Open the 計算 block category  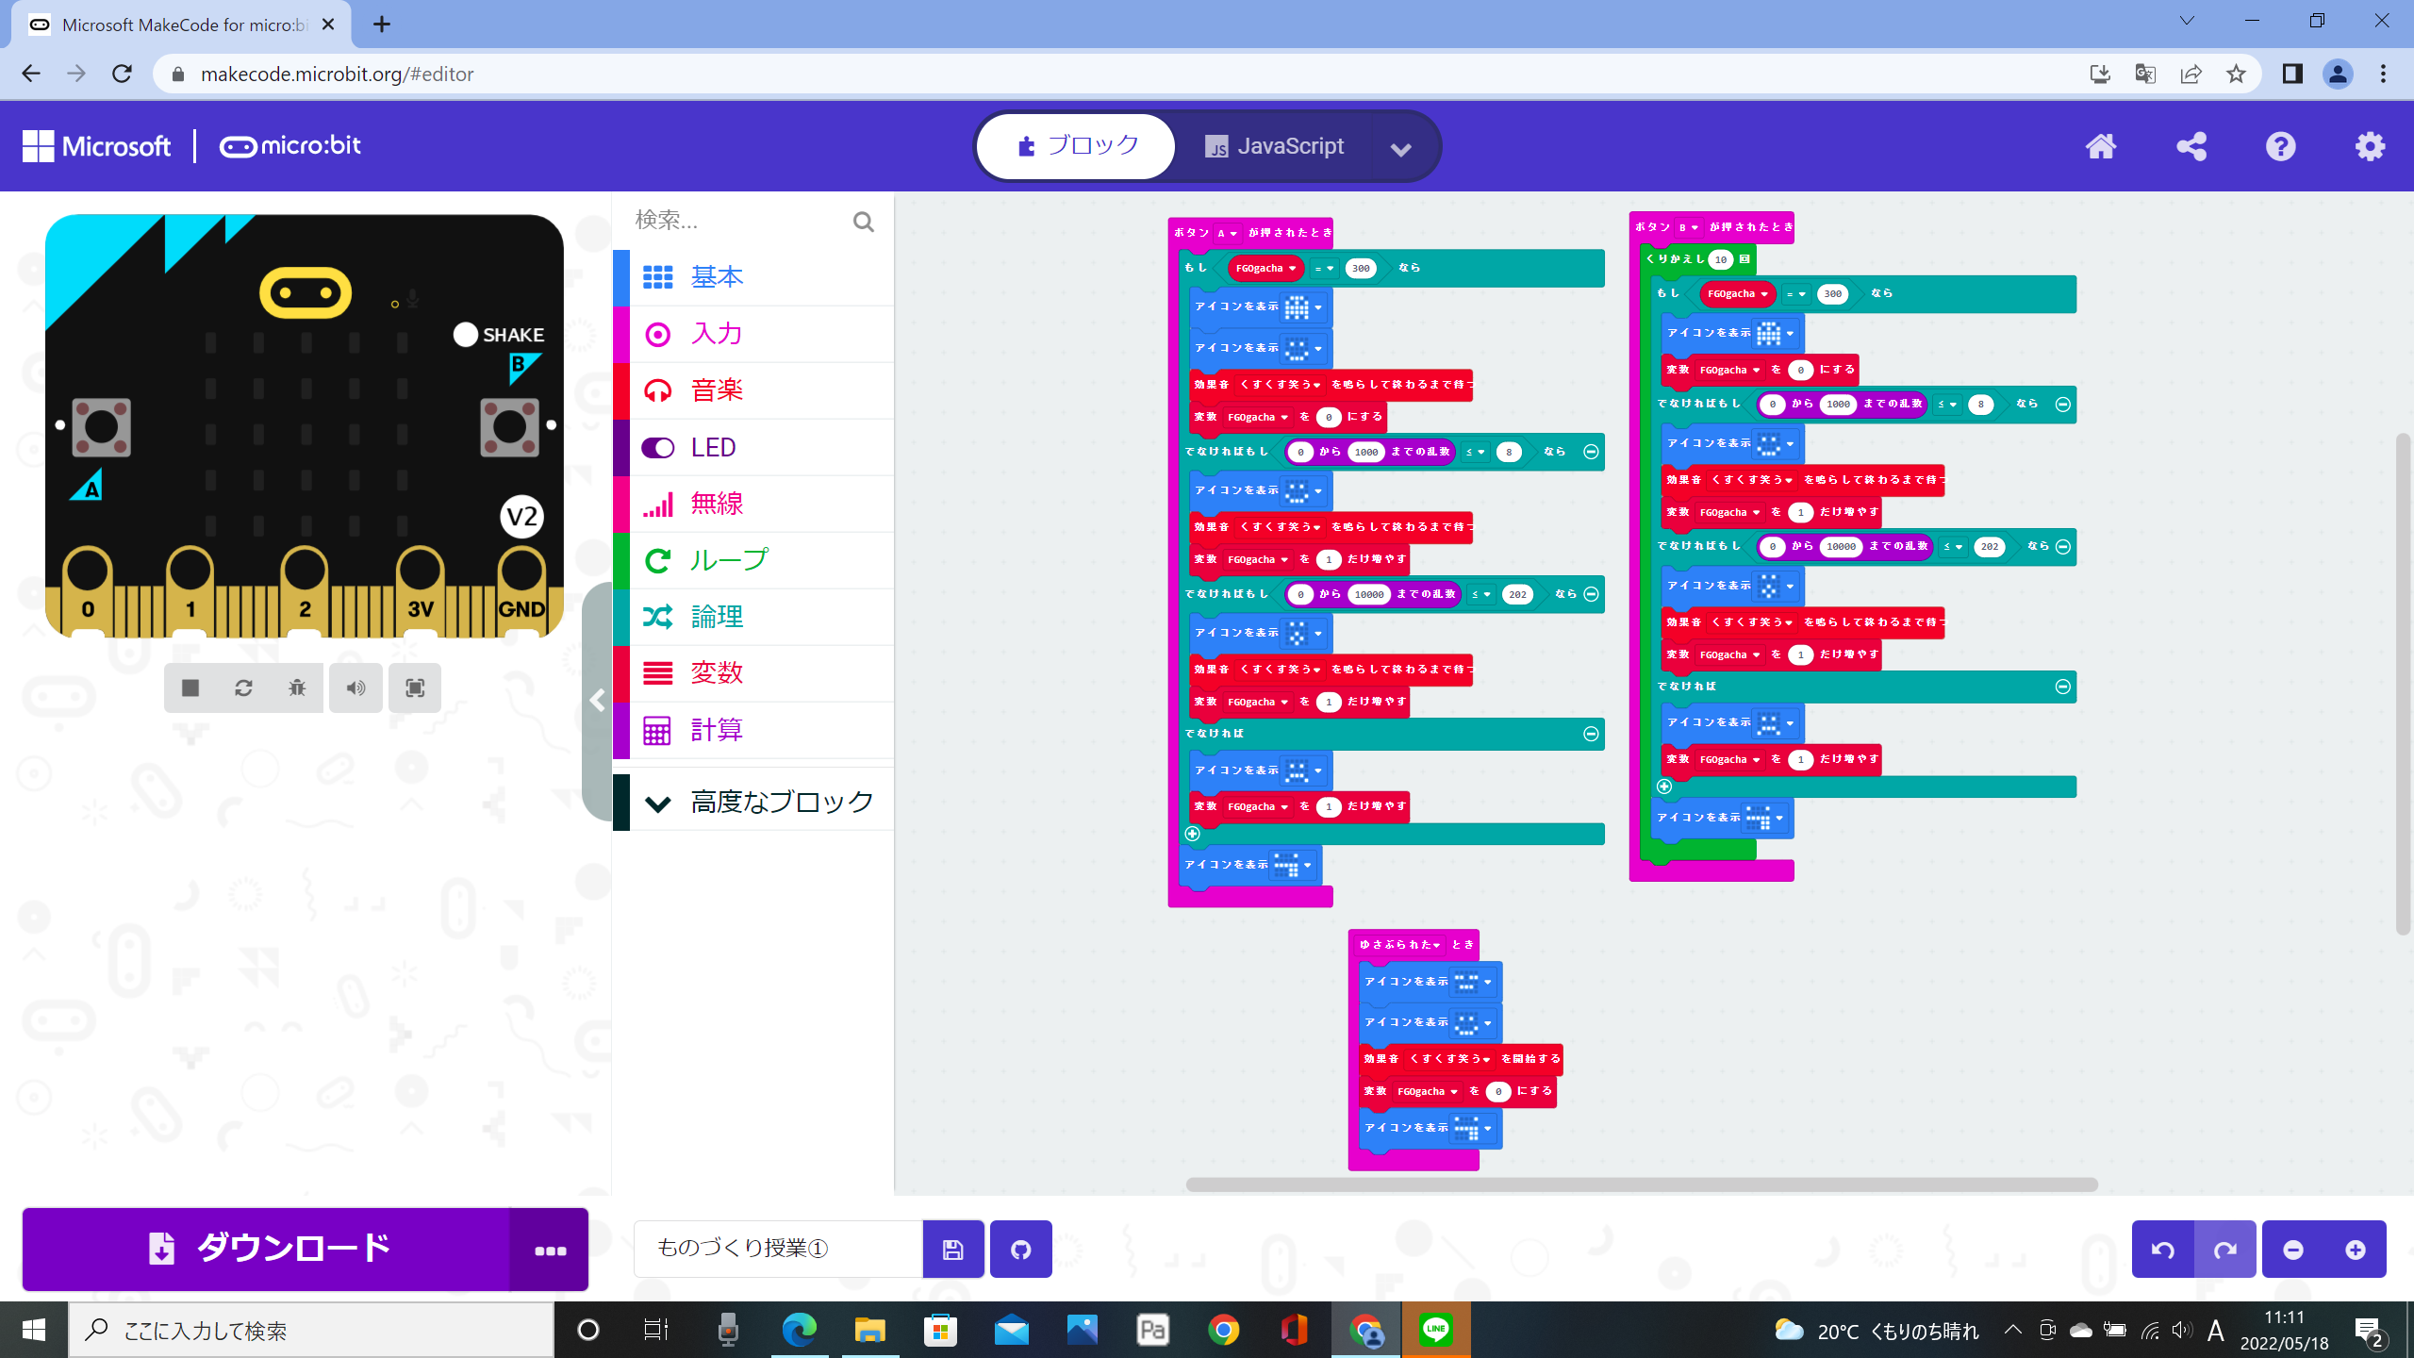pyautogui.click(x=753, y=730)
